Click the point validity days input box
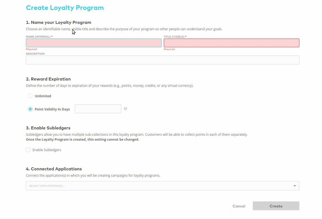 pyautogui.click(x=98, y=109)
